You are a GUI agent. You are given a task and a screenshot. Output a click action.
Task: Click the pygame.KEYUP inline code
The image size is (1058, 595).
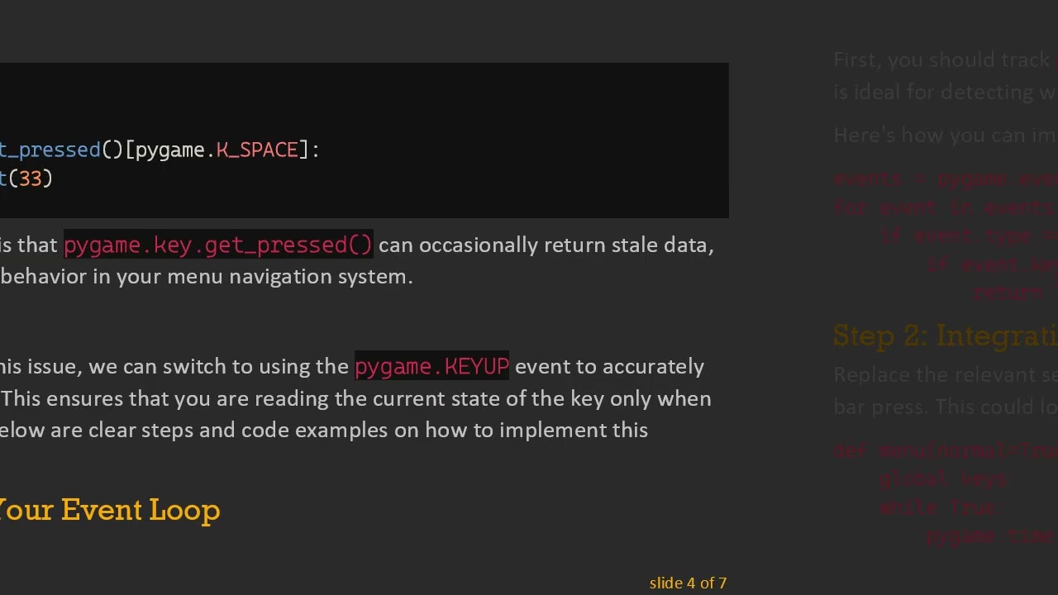[x=431, y=366]
